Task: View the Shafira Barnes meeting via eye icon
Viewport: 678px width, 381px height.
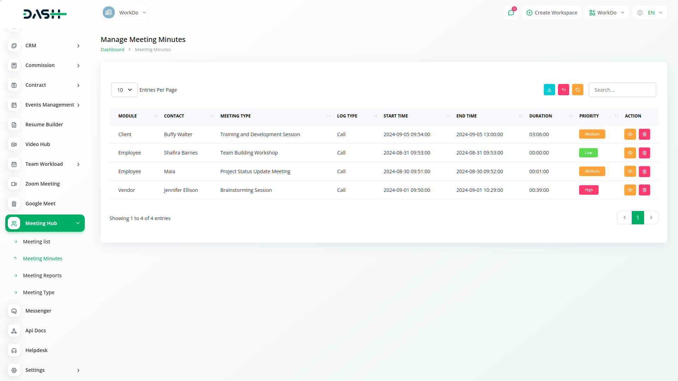Action: pos(630,153)
